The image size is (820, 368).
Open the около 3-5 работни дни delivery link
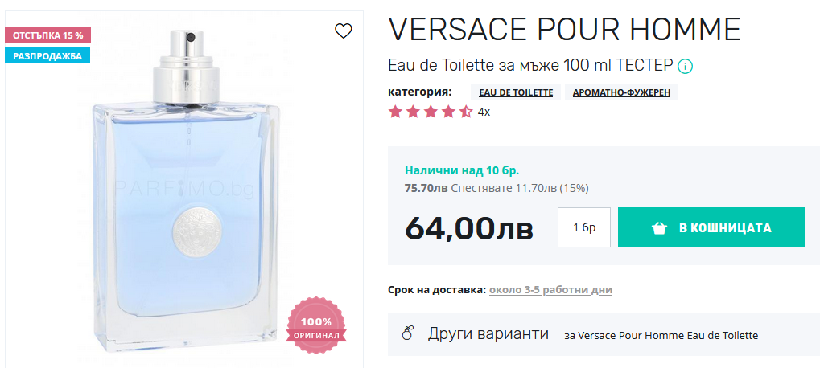550,290
